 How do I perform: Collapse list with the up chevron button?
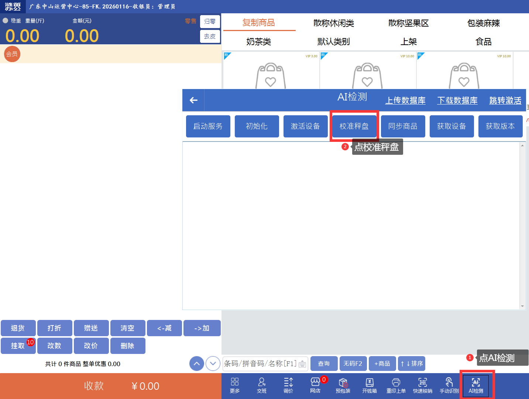(x=197, y=364)
